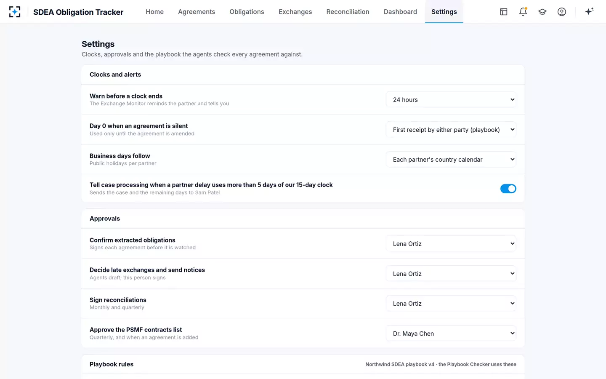
Task: Change Sign reconciliations approver dropdown
Action: [x=451, y=304]
